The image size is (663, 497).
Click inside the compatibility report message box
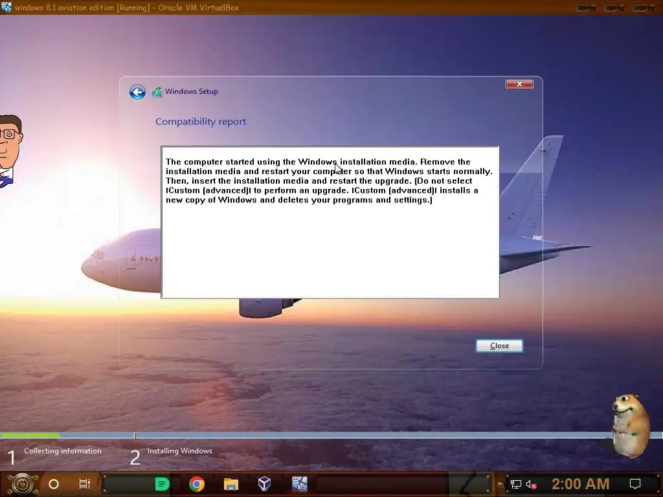tap(330, 223)
